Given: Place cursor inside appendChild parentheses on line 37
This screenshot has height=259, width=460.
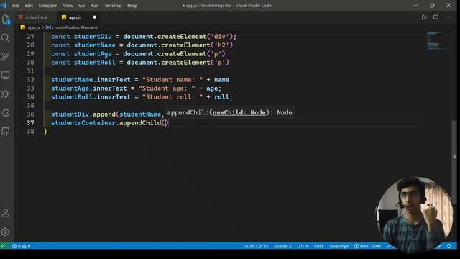Looking at the screenshot, I should pyautogui.click(x=165, y=123).
